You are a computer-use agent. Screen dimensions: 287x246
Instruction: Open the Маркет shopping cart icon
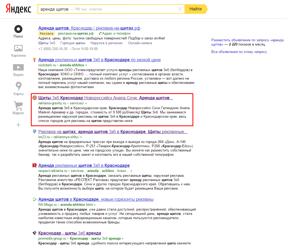(18, 106)
